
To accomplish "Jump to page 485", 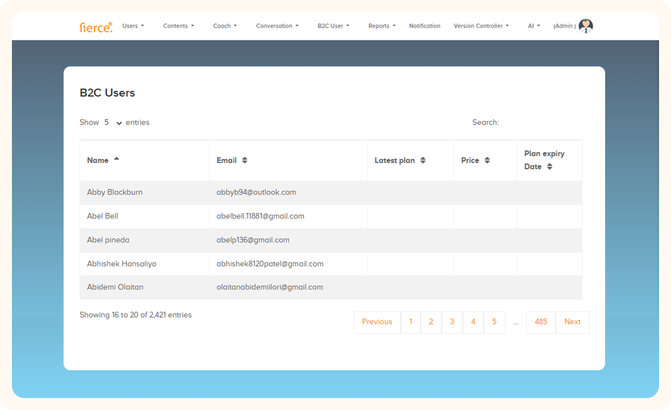I will coord(540,322).
